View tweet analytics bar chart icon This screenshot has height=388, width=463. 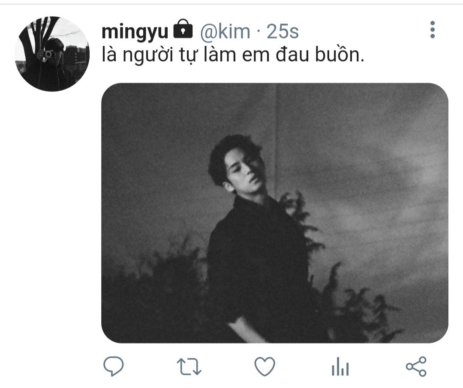[340, 367]
